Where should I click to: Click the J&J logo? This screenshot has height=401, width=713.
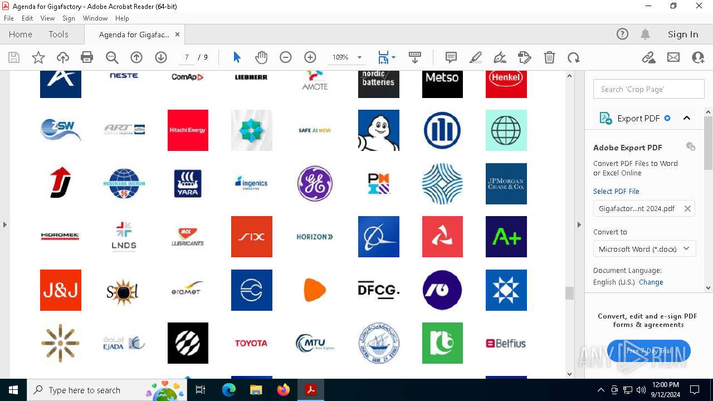click(61, 290)
